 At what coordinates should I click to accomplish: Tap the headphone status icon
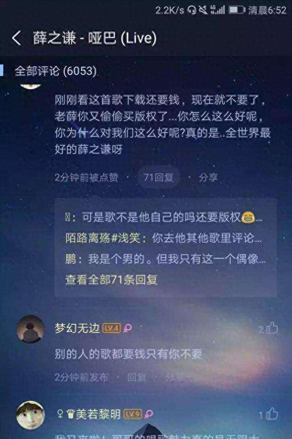pyautogui.click(x=192, y=11)
